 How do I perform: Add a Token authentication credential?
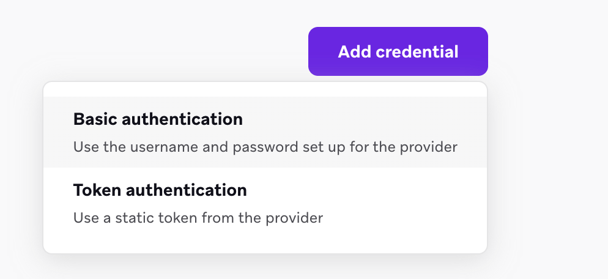[265, 203]
